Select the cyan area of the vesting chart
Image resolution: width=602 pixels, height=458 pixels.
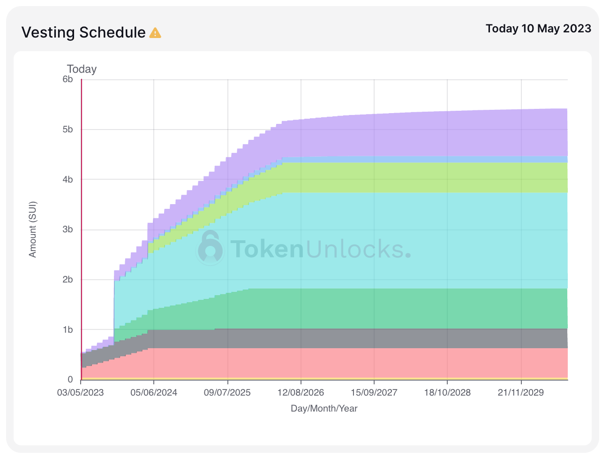click(422, 239)
